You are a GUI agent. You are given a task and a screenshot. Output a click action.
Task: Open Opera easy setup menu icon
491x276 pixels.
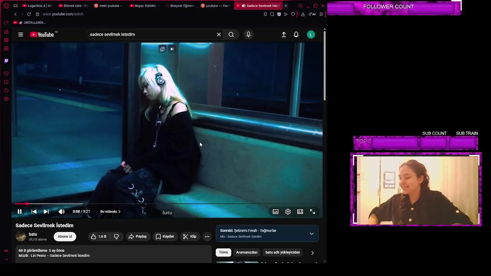[321, 14]
